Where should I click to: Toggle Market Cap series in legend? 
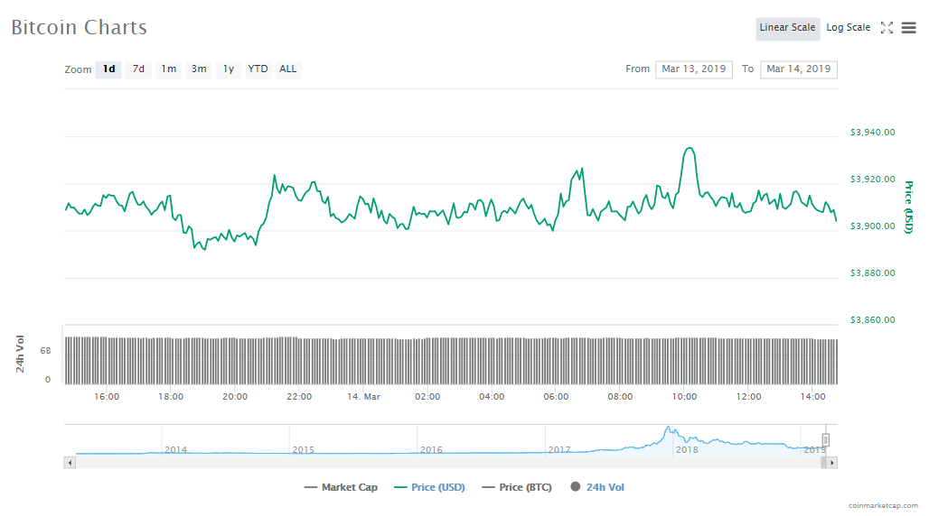click(x=341, y=487)
